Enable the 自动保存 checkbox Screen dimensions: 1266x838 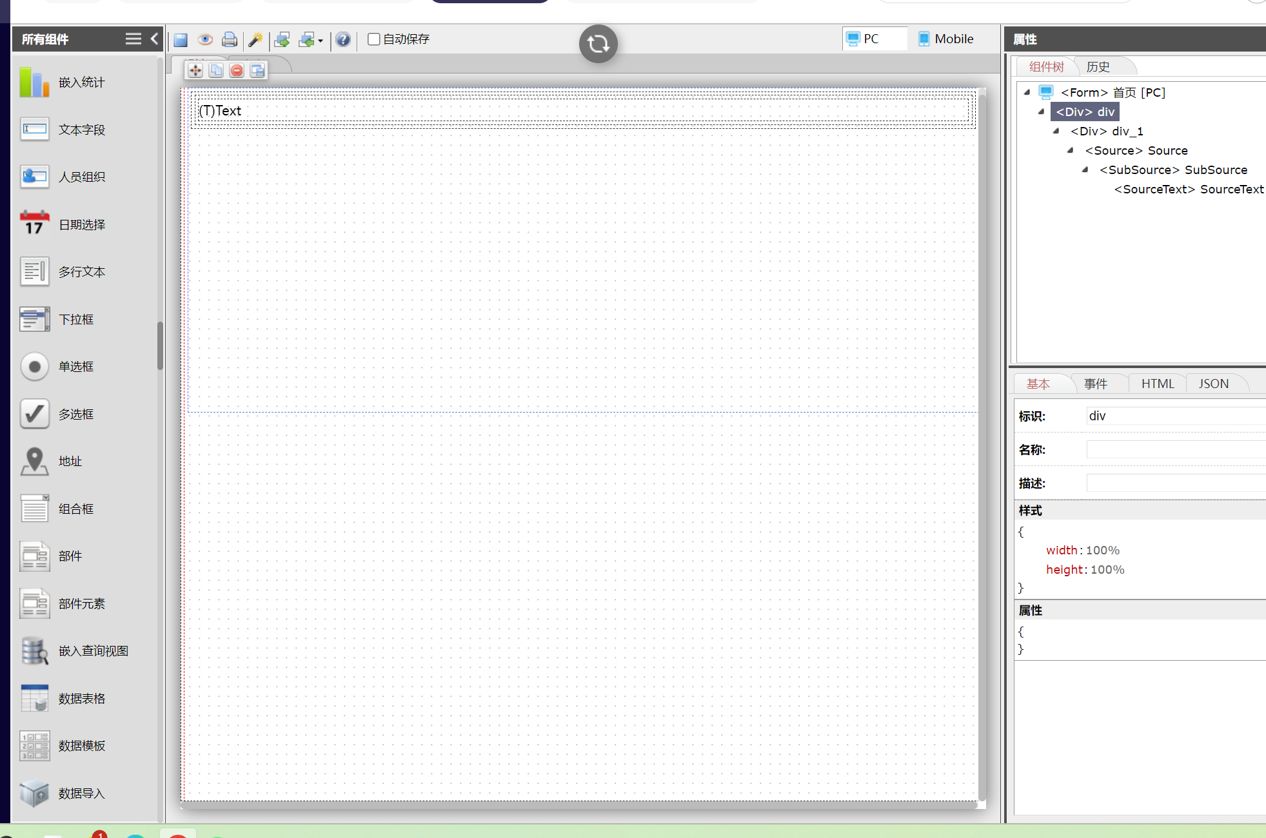tap(373, 39)
